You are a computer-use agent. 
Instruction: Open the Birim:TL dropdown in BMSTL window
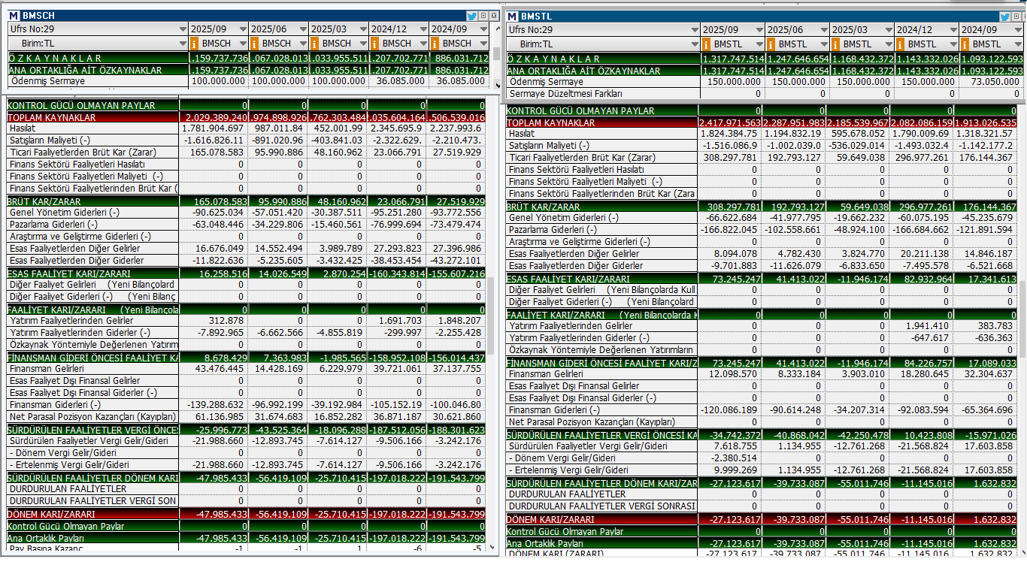point(693,44)
